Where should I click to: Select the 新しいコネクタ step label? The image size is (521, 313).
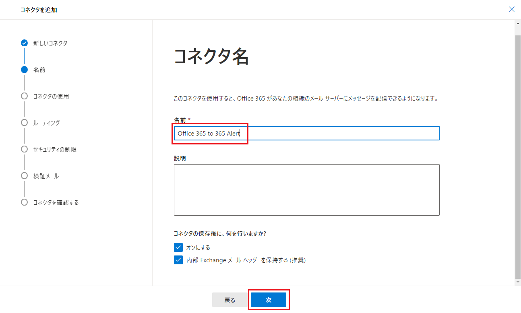coord(50,43)
